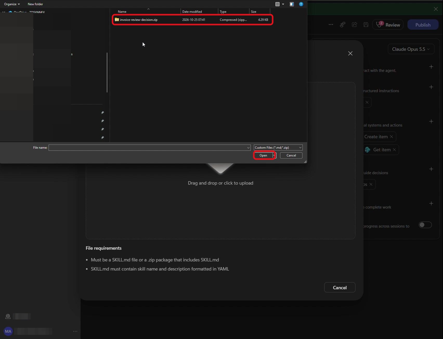Add item next to 'systems and actions'

(431, 122)
